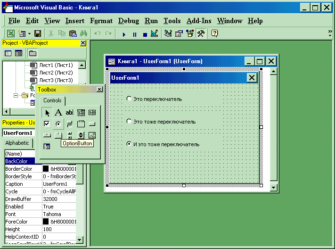Click the Paste clipboard icon
The width and height of the screenshot is (335, 249).
click(x=73, y=33)
